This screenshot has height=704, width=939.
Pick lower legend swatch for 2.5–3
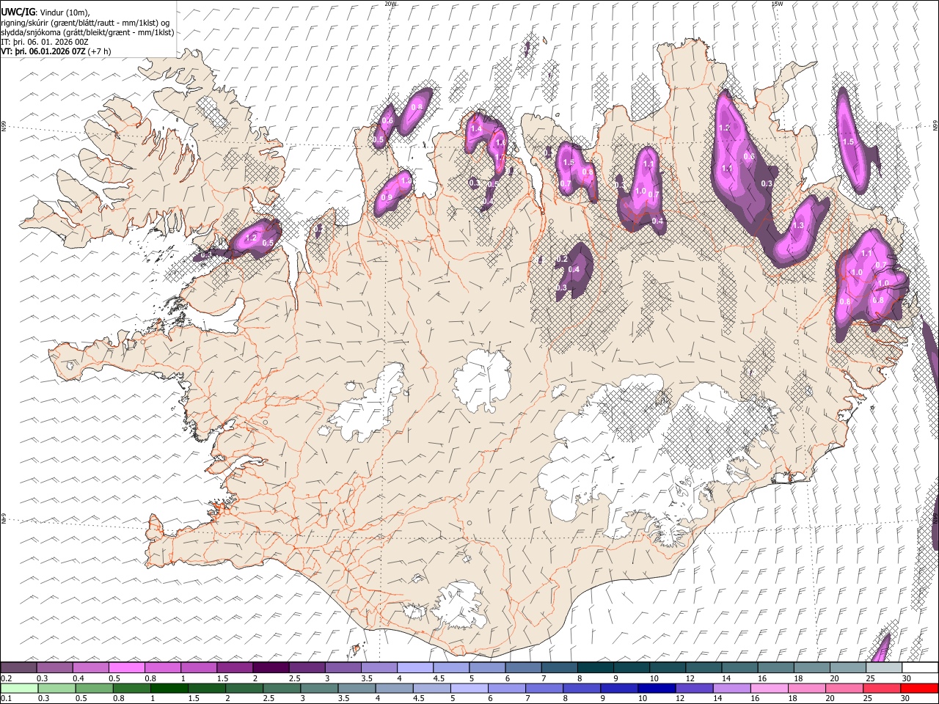click(x=282, y=688)
